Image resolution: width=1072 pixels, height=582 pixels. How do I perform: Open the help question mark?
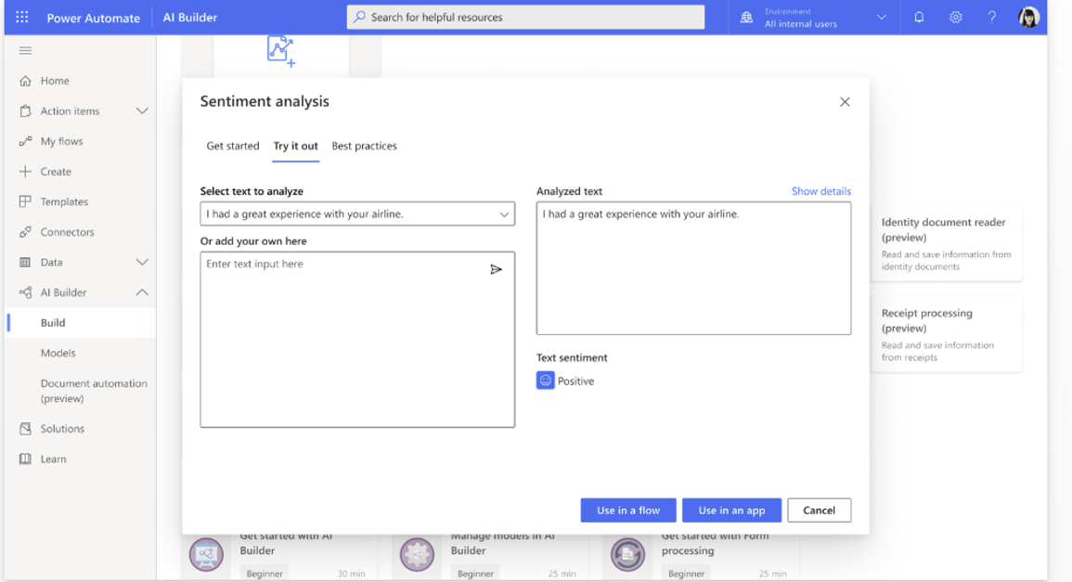click(x=991, y=17)
